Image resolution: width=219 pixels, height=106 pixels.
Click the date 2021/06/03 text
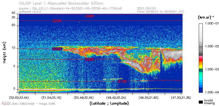(146, 8)
